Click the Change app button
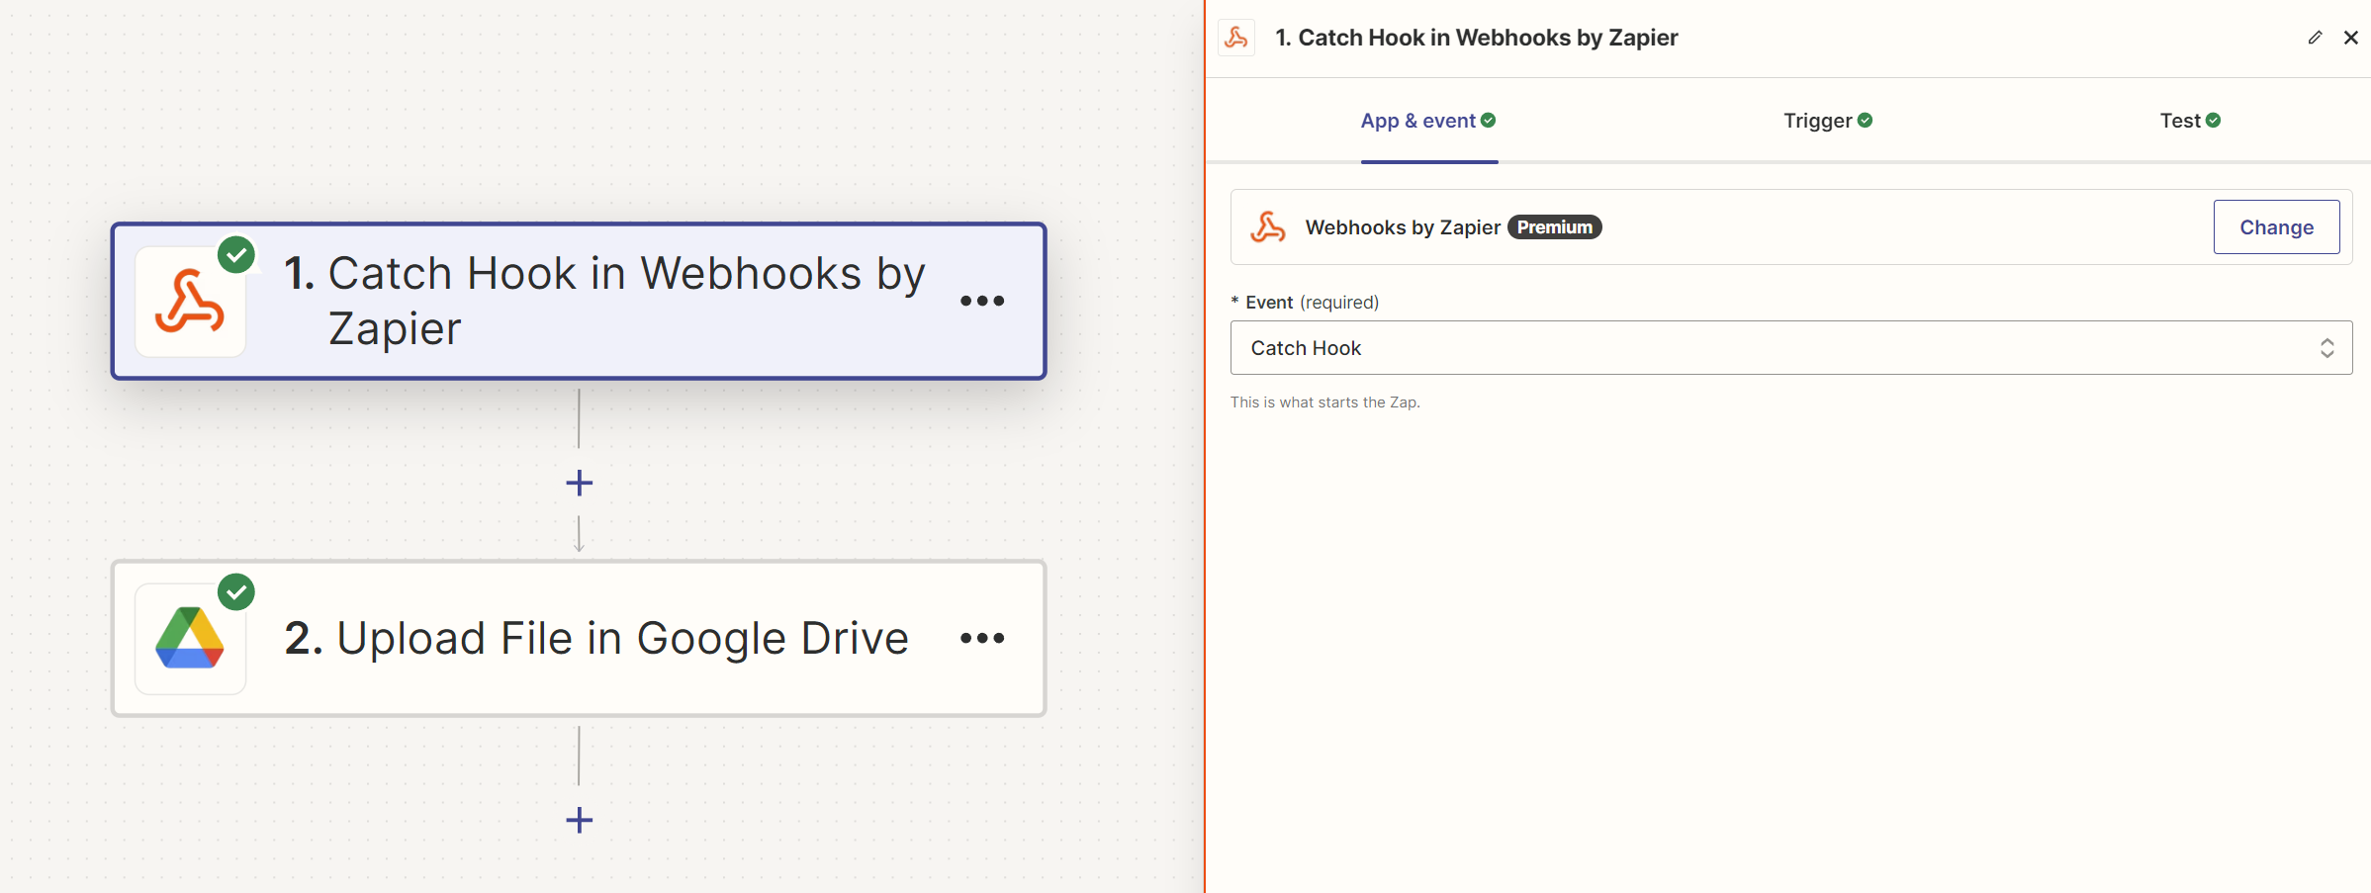The height and width of the screenshot is (893, 2371). pos(2276,227)
